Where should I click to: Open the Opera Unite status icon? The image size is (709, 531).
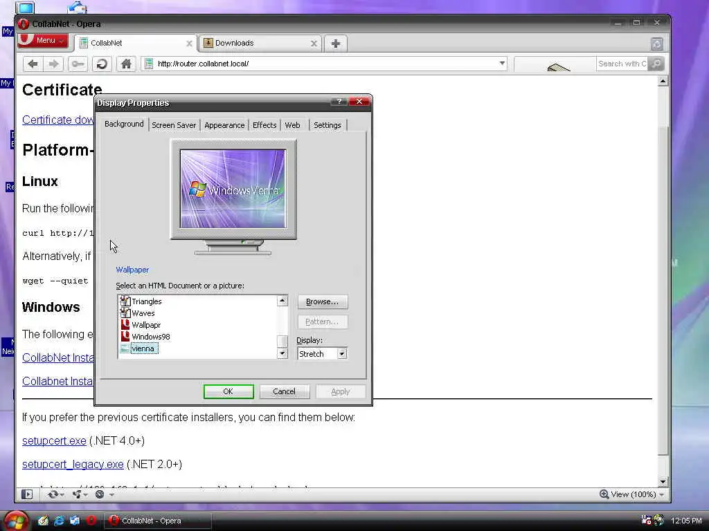tap(76, 494)
